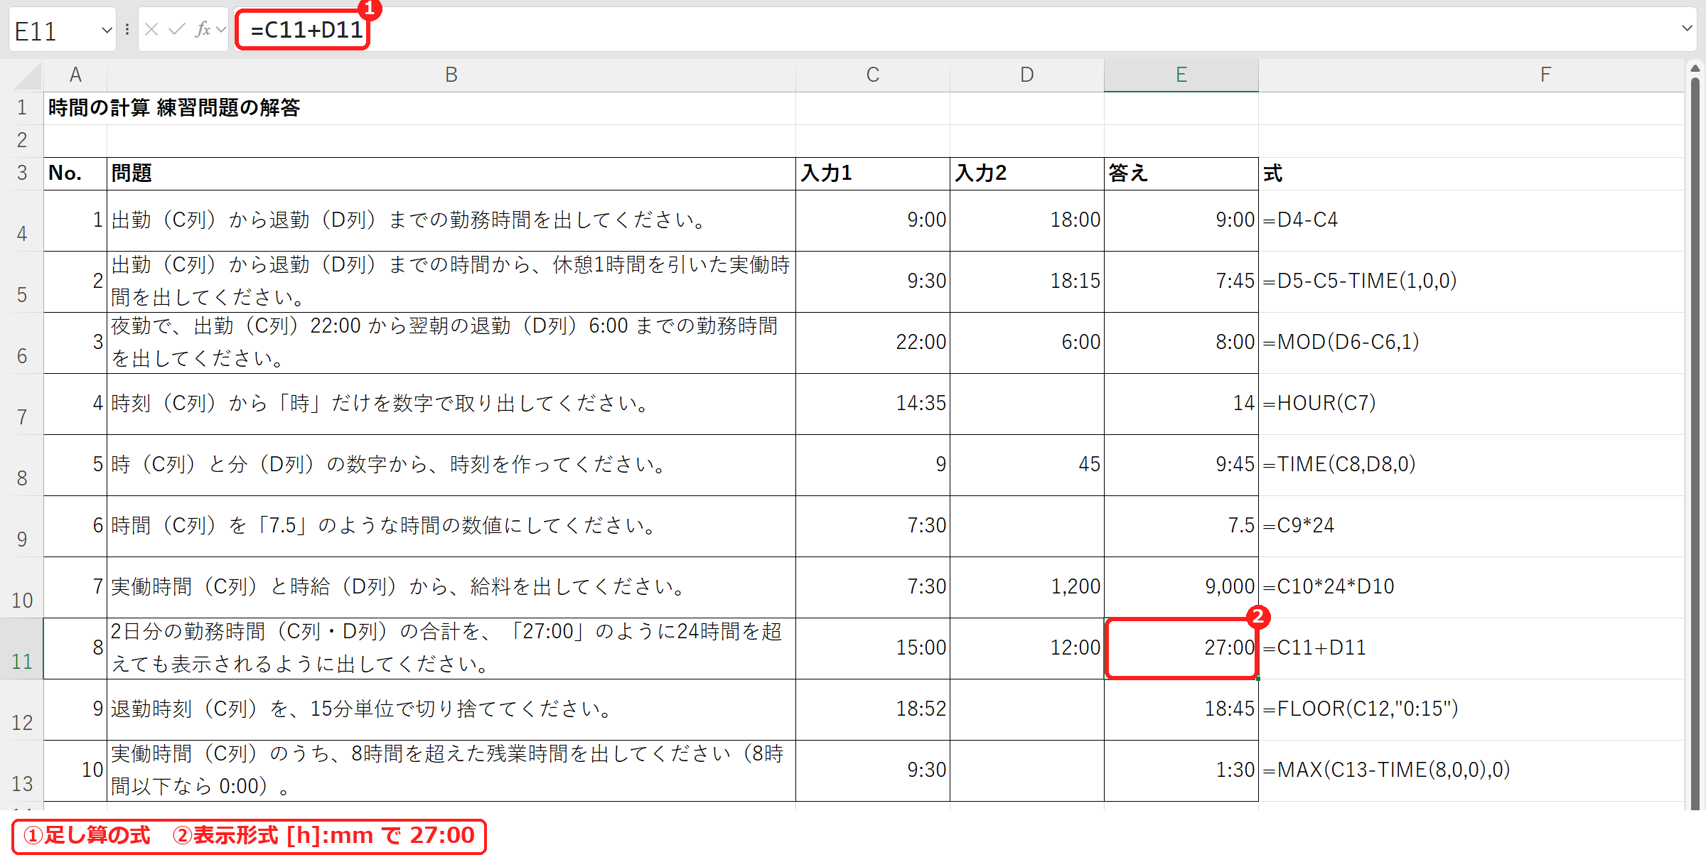Select row 13 header
The height and width of the screenshot is (860, 1706).
[22, 771]
